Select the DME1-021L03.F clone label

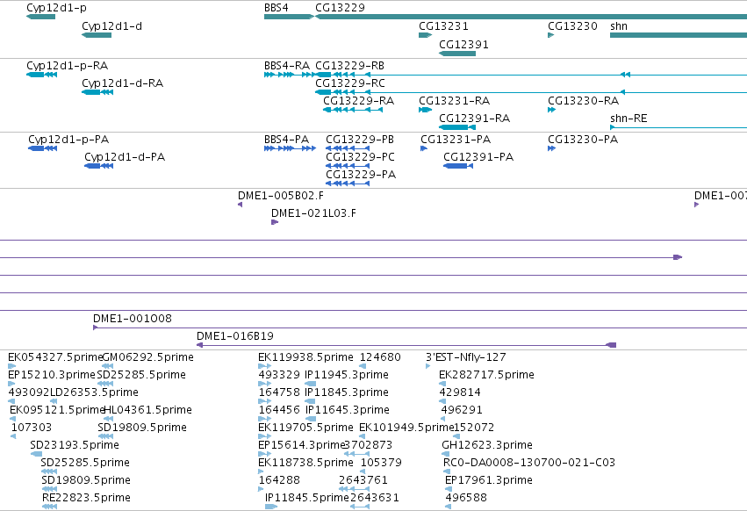(x=314, y=213)
